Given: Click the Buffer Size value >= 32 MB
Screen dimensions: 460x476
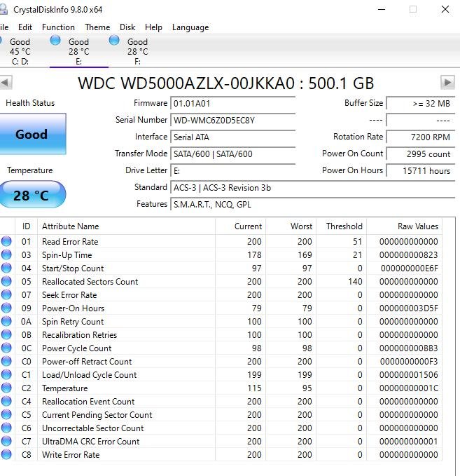Looking at the screenshot, I should point(421,104).
